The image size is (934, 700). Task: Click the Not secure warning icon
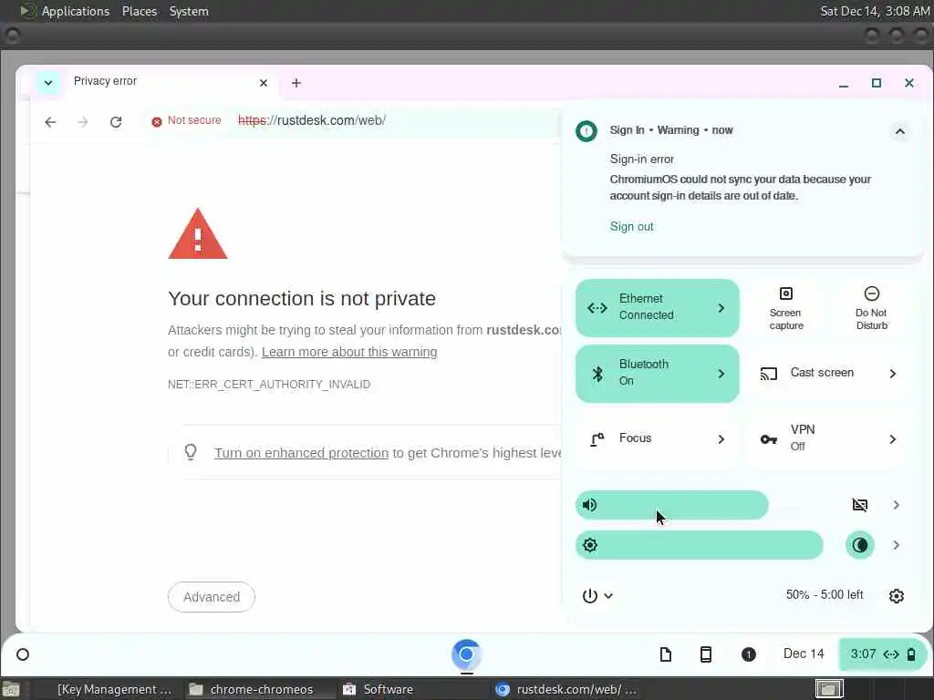coord(157,121)
